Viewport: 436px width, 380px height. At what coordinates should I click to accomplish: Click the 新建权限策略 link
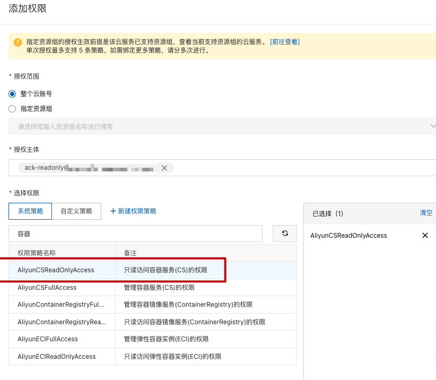pyautogui.click(x=133, y=211)
